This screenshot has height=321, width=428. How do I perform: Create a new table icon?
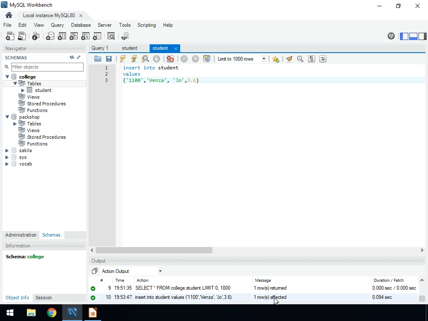point(62,36)
